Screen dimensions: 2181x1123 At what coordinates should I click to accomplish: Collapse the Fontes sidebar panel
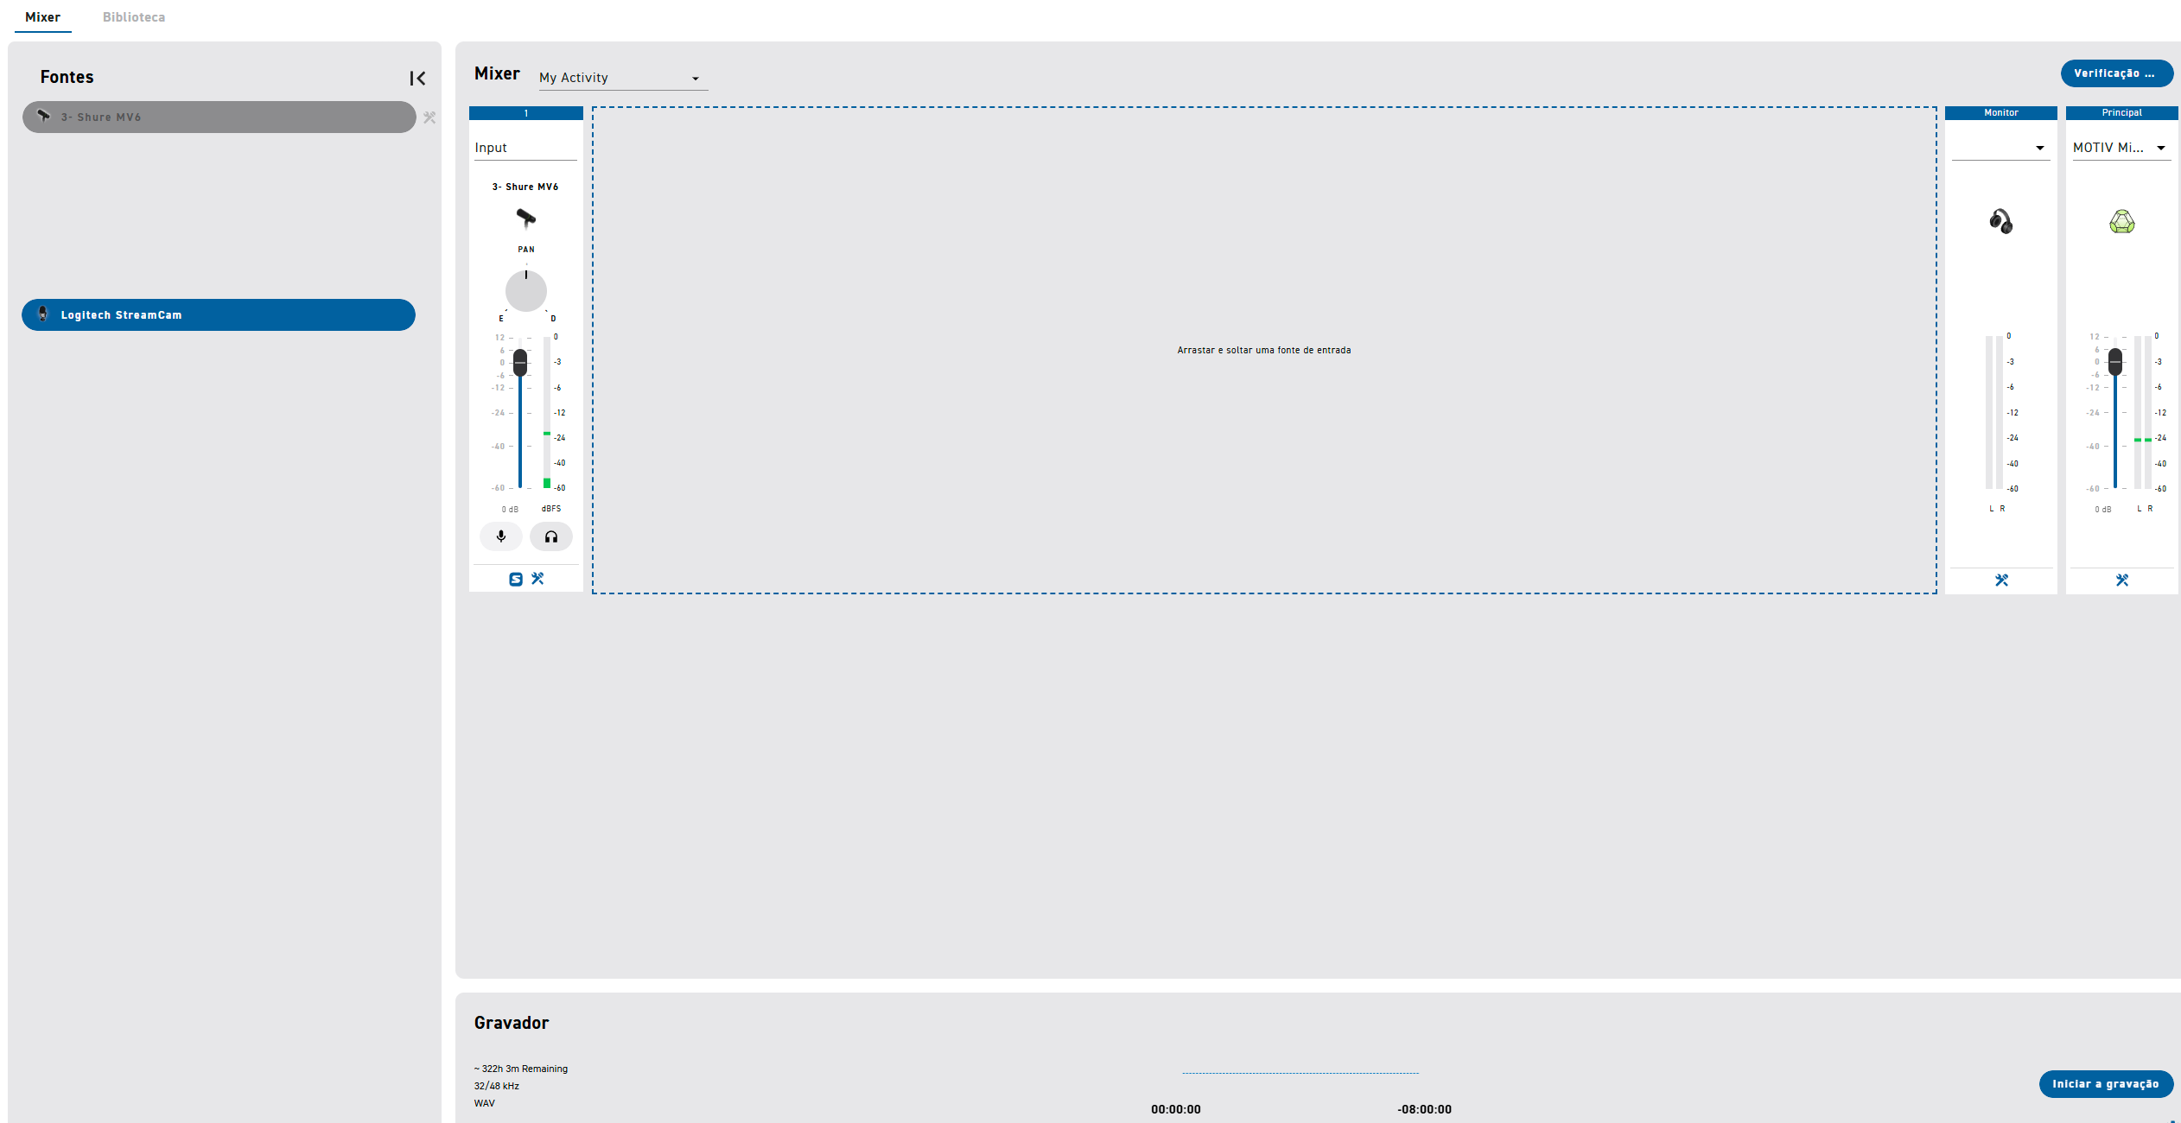(417, 79)
